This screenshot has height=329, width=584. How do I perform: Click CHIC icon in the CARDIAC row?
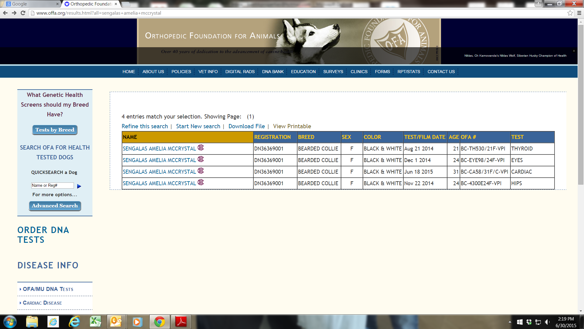pyautogui.click(x=201, y=171)
